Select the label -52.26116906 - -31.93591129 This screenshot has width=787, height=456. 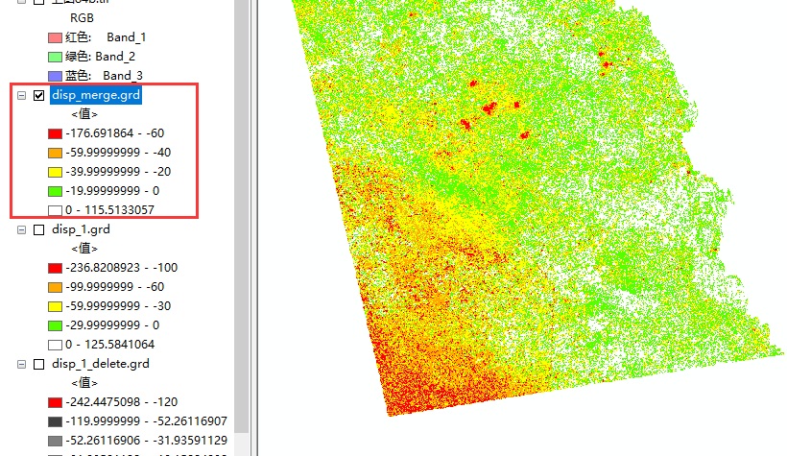coord(146,440)
